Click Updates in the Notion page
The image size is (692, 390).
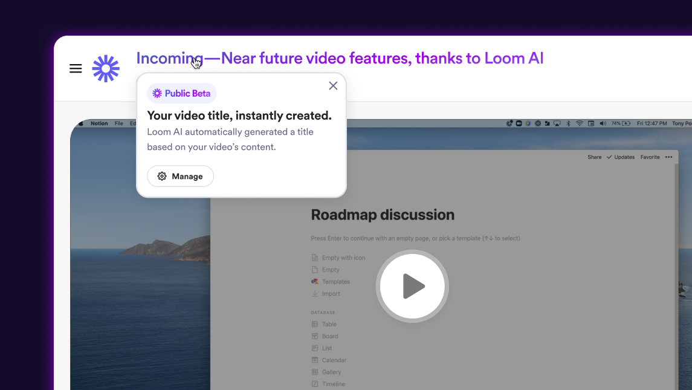[x=621, y=157]
